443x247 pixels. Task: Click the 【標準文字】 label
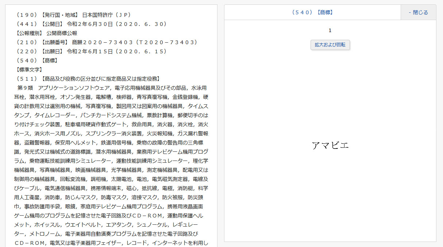pos(29,70)
